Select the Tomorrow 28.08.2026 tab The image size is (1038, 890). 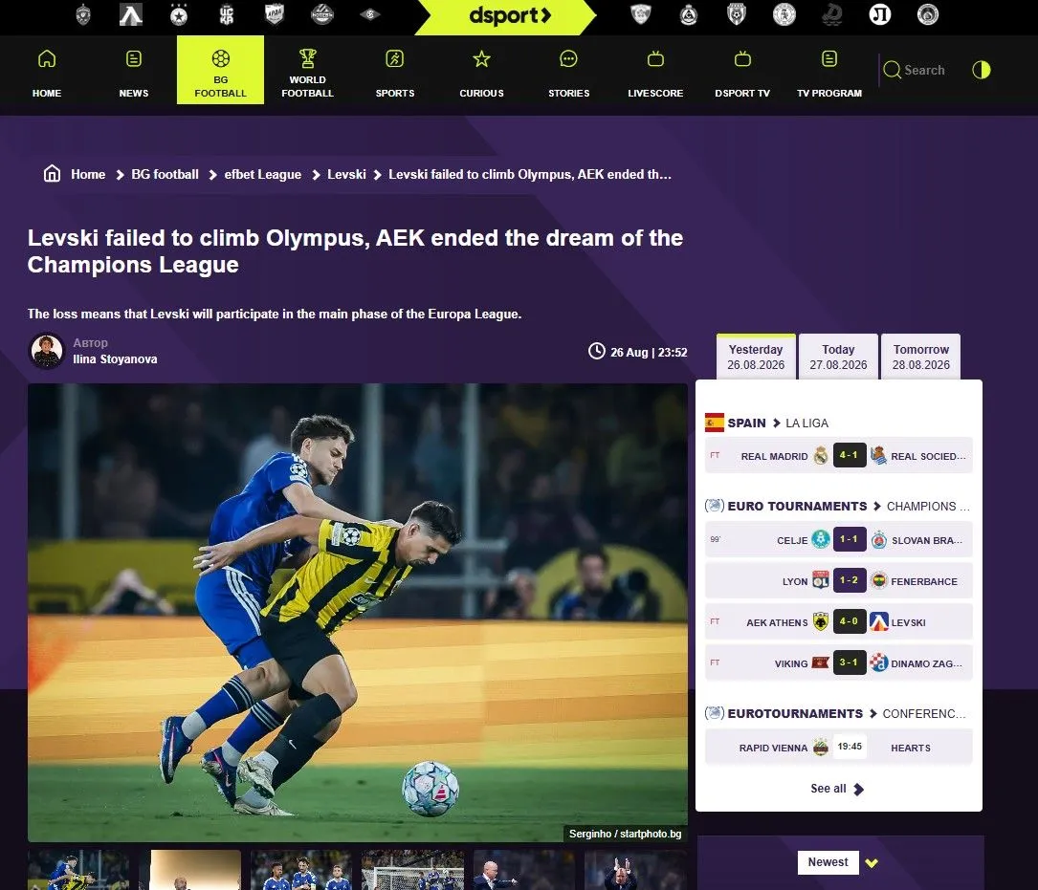pyautogui.click(x=921, y=357)
